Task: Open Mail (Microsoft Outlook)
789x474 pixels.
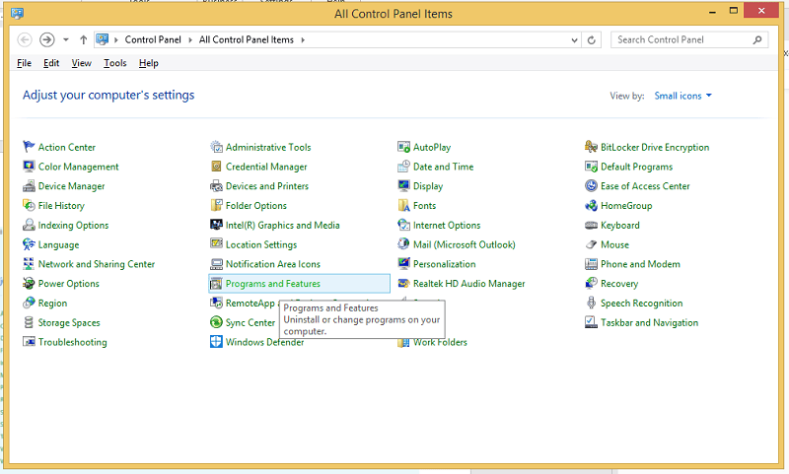Action: pyautogui.click(x=464, y=244)
